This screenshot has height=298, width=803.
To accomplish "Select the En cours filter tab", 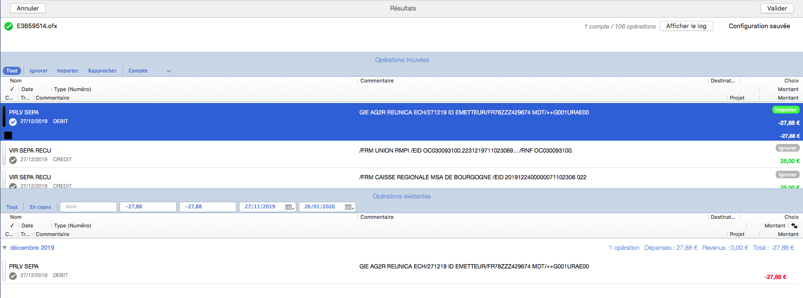I will (40, 207).
